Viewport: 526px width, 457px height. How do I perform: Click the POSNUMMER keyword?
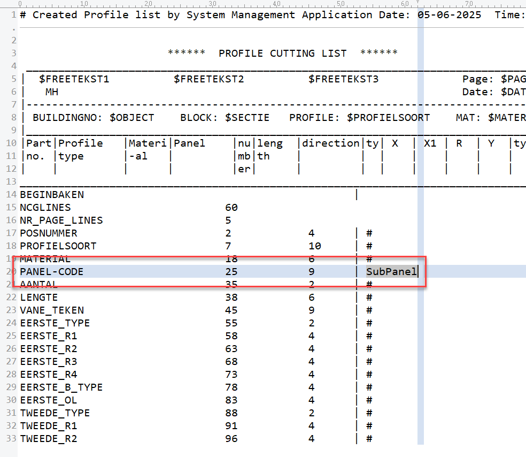pos(48,233)
